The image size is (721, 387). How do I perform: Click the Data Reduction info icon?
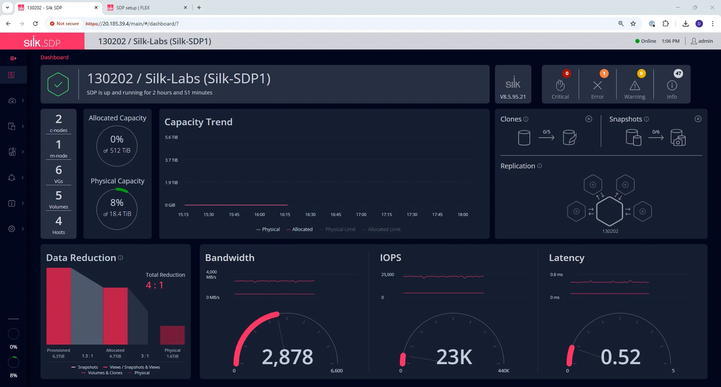(x=121, y=258)
